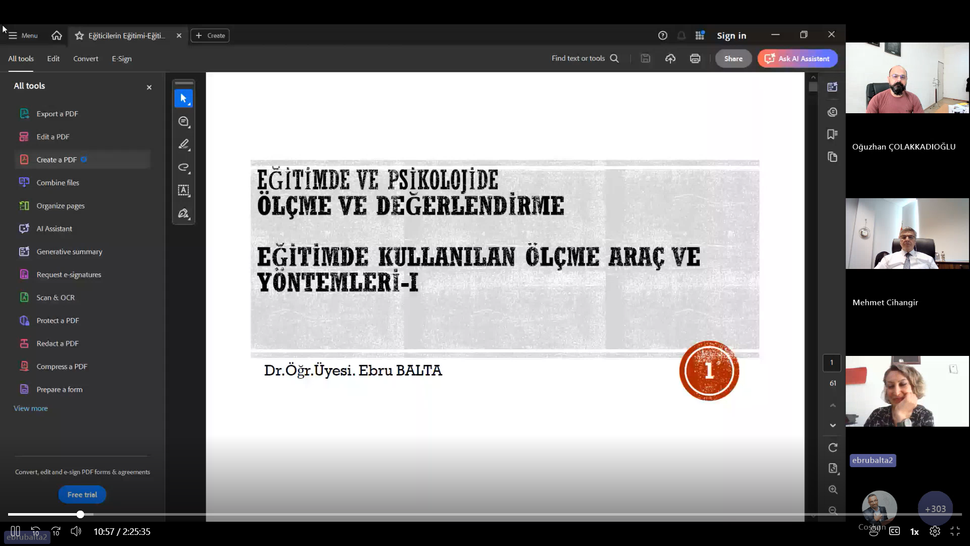Screen dimensions: 970x546
Task: Open the Convert menu tab
Action: 85,59
